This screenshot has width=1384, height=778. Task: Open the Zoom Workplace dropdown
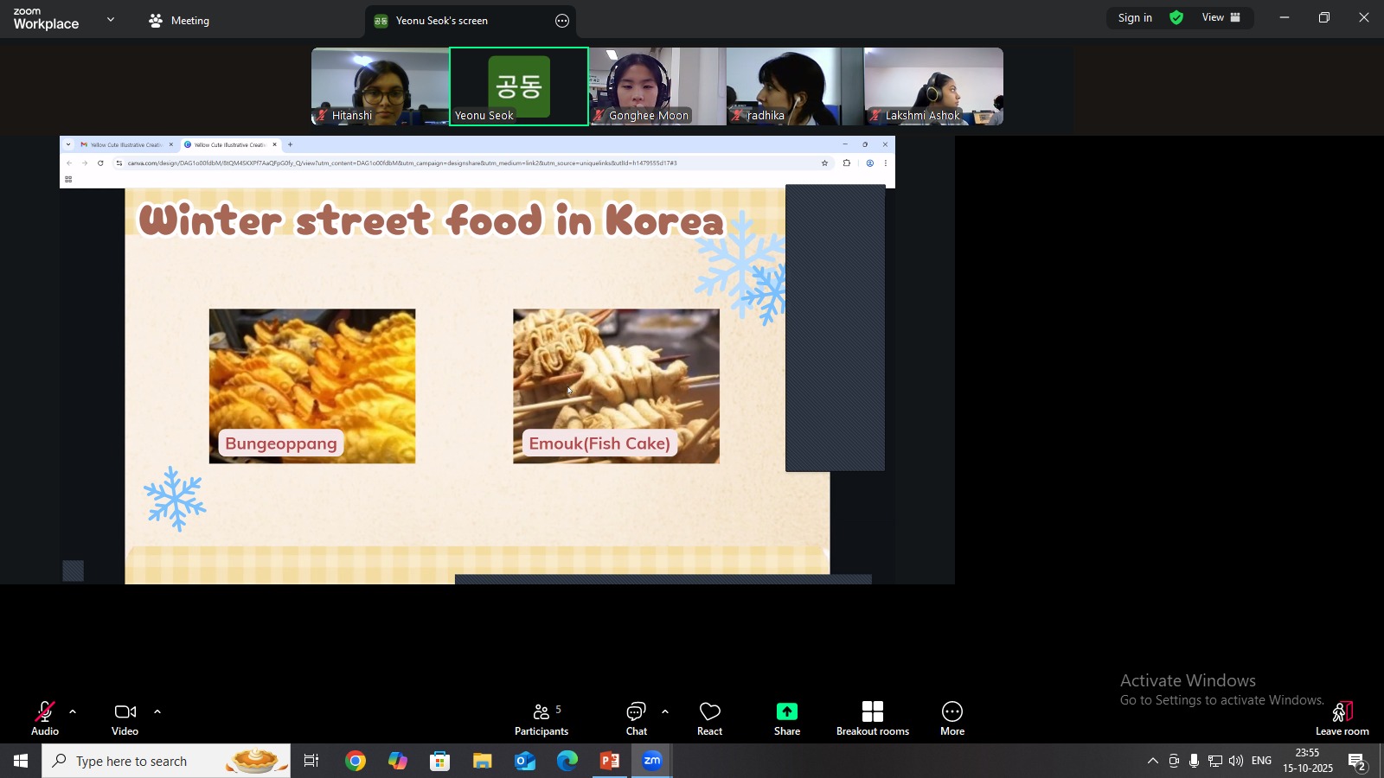[x=111, y=20]
